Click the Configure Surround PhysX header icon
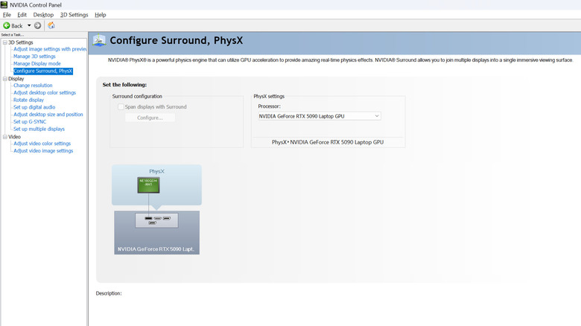 coord(99,40)
